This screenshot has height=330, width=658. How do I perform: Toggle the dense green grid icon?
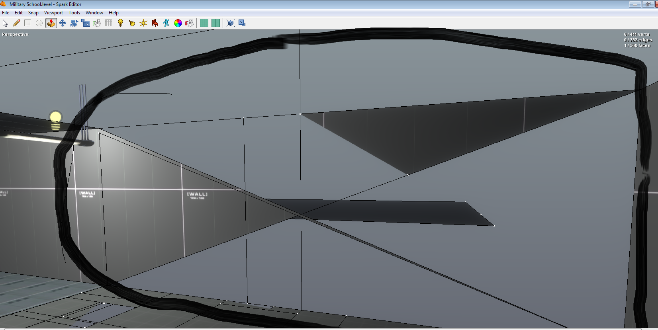click(x=204, y=23)
